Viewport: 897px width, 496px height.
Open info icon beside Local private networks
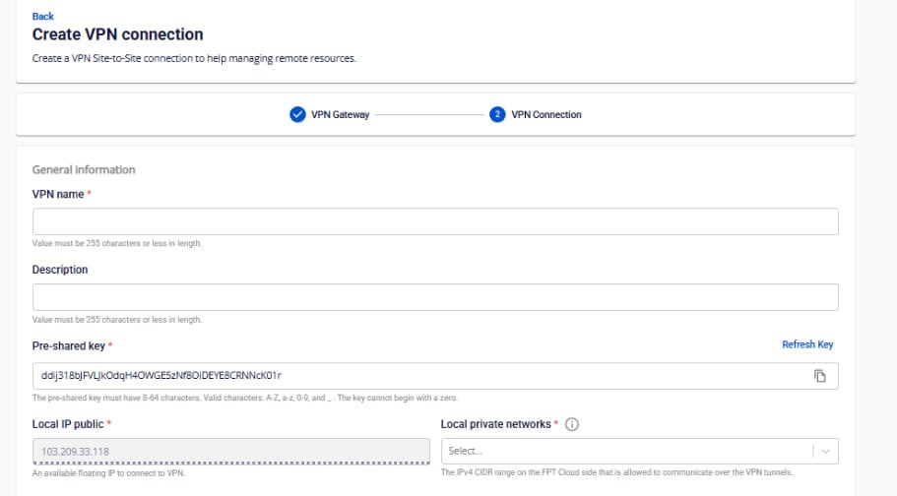coord(572,424)
